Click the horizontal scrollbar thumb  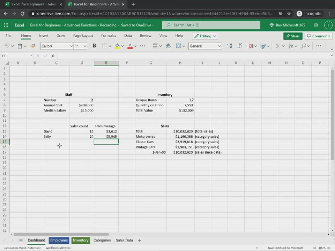click(61, 234)
